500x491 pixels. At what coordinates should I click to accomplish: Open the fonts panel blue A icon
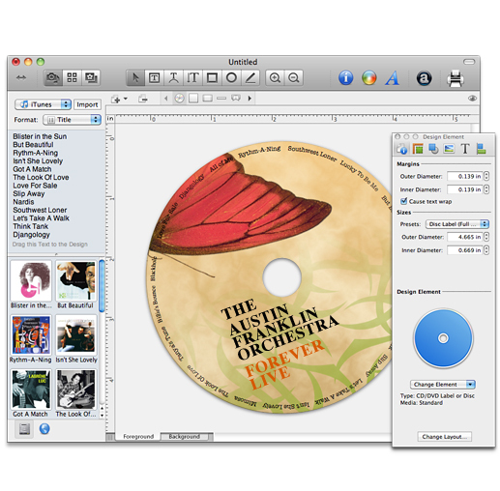coord(393,77)
